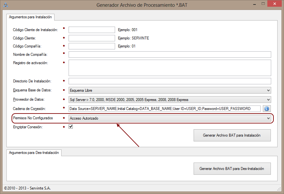Click the Cadena de Conexión text field
This screenshot has height=194, width=284.
(165, 109)
